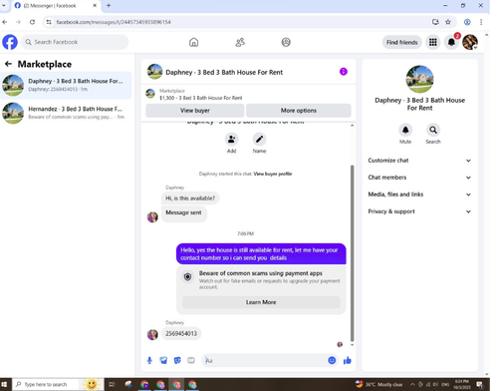
Task: Open the Windows Start button
Action: (4, 384)
